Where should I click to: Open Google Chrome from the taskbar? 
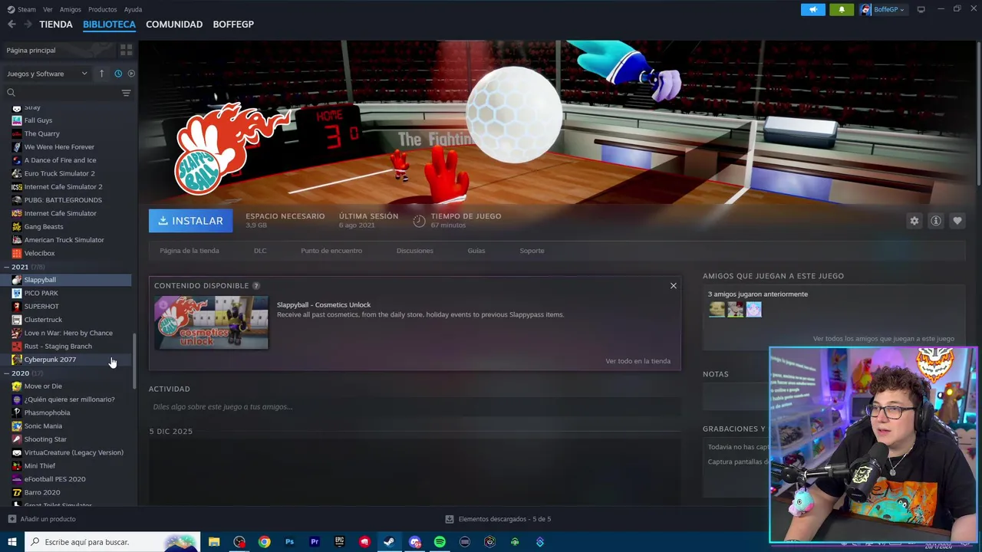(264, 542)
